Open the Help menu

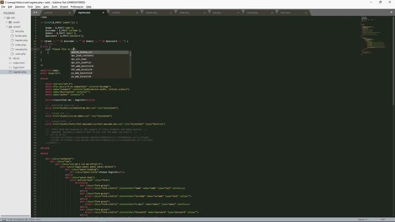coord(89,7)
